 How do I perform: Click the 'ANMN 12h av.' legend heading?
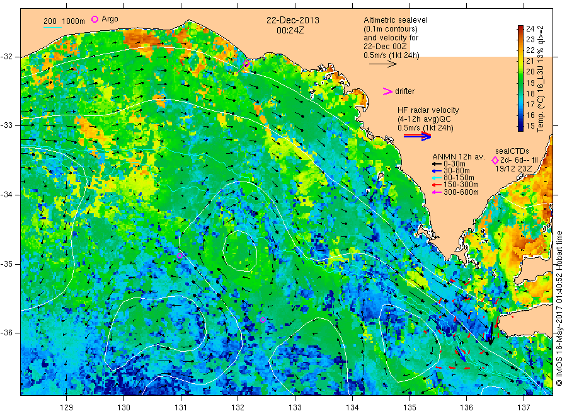459,157
